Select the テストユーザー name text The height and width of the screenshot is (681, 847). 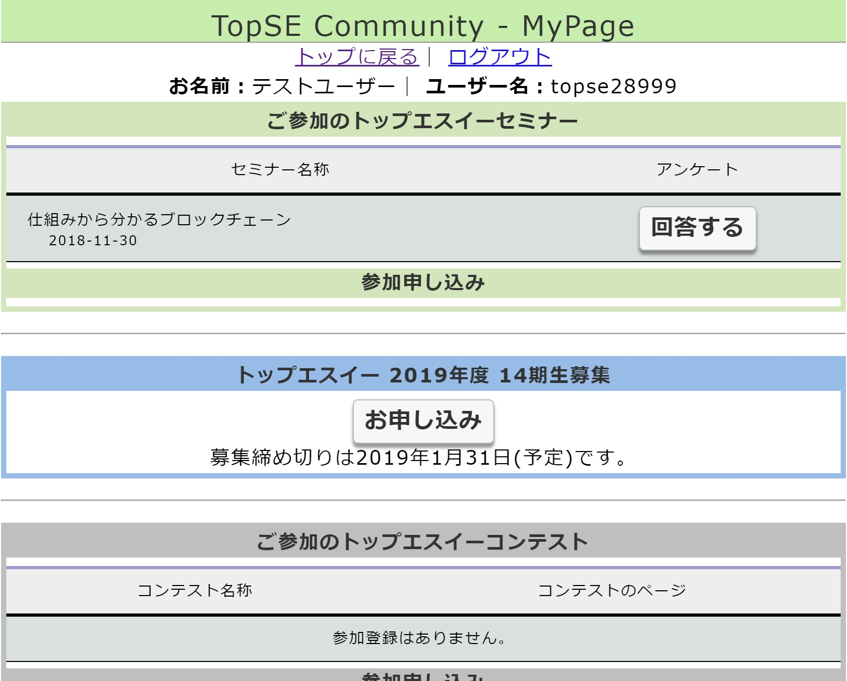pyautogui.click(x=323, y=86)
